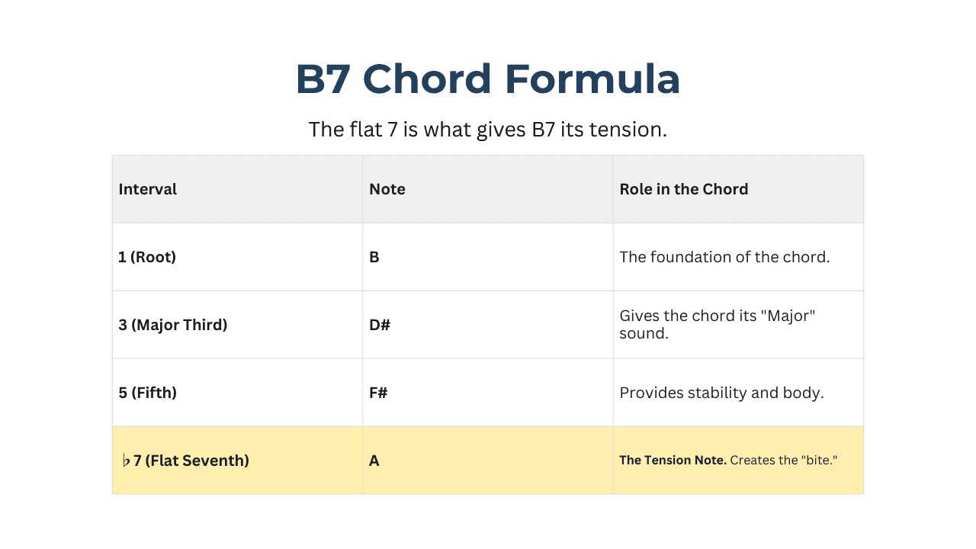The image size is (976, 549).
Task: Select the "Interval" column header
Action: [x=148, y=189]
